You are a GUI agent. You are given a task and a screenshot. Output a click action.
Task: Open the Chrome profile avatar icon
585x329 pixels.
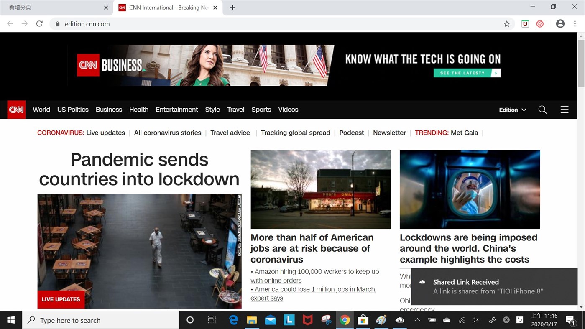[x=560, y=24]
